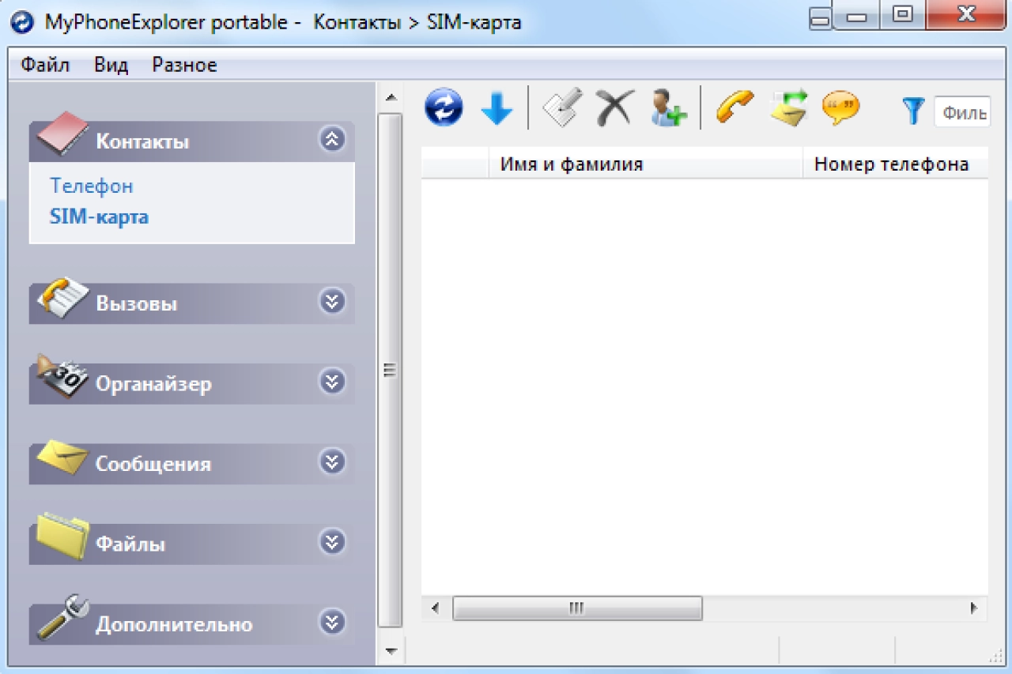The image size is (1012, 674).
Task: Expand the Дополнительно section chevron
Action: click(x=332, y=623)
